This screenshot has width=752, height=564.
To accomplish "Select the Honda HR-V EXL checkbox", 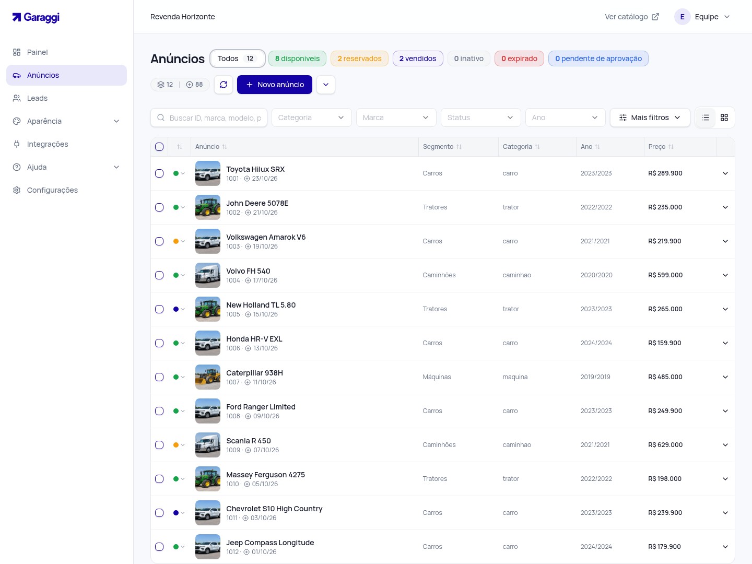I will pyautogui.click(x=159, y=343).
